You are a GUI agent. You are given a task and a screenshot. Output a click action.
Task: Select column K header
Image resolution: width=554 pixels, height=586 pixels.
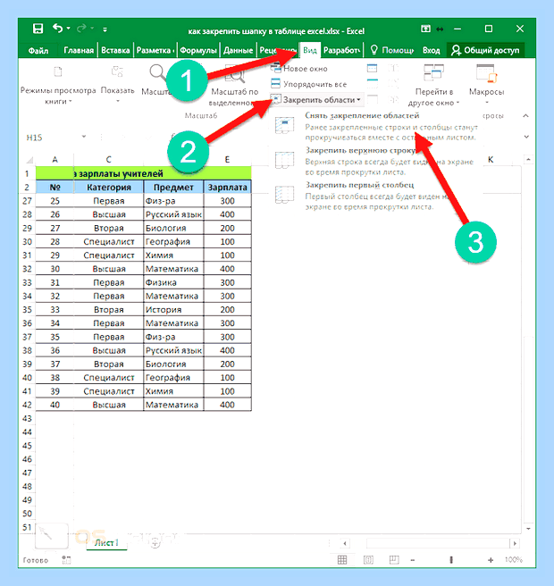[491, 160]
